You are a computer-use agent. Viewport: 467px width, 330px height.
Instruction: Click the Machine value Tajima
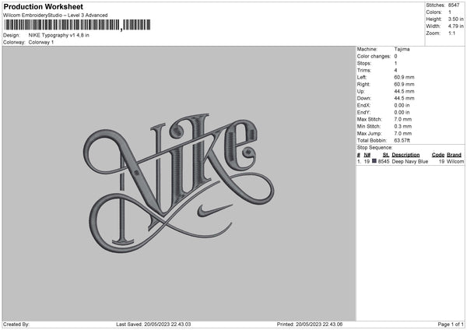(402, 49)
